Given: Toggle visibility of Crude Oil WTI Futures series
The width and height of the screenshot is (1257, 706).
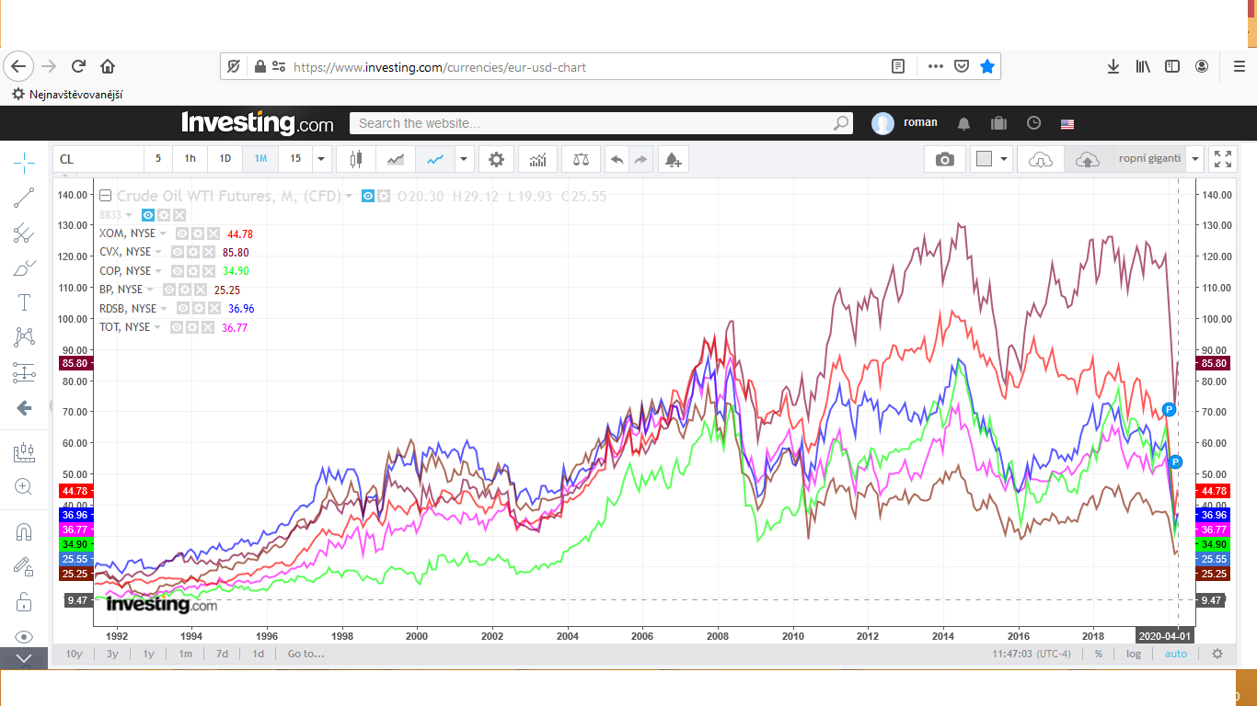Looking at the screenshot, I should [x=368, y=196].
